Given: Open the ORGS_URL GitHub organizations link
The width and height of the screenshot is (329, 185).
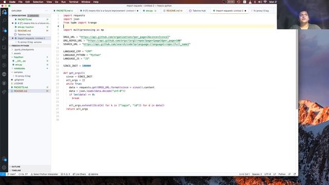Looking at the screenshot, I should click(x=124, y=37).
